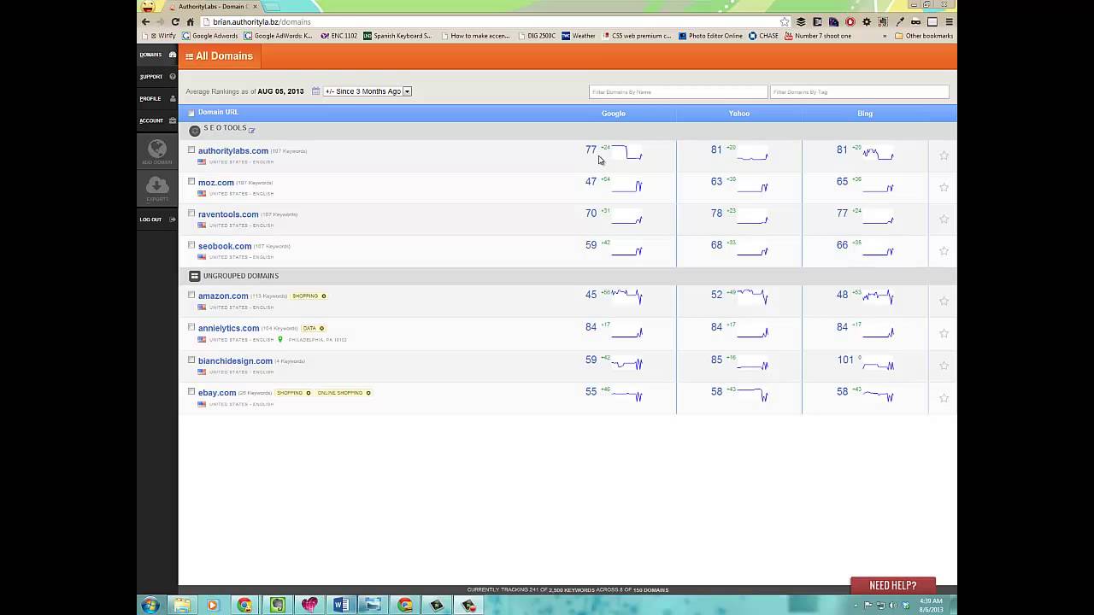Open the Account sidebar section
Image resolution: width=1094 pixels, height=615 pixels.
tap(157, 120)
